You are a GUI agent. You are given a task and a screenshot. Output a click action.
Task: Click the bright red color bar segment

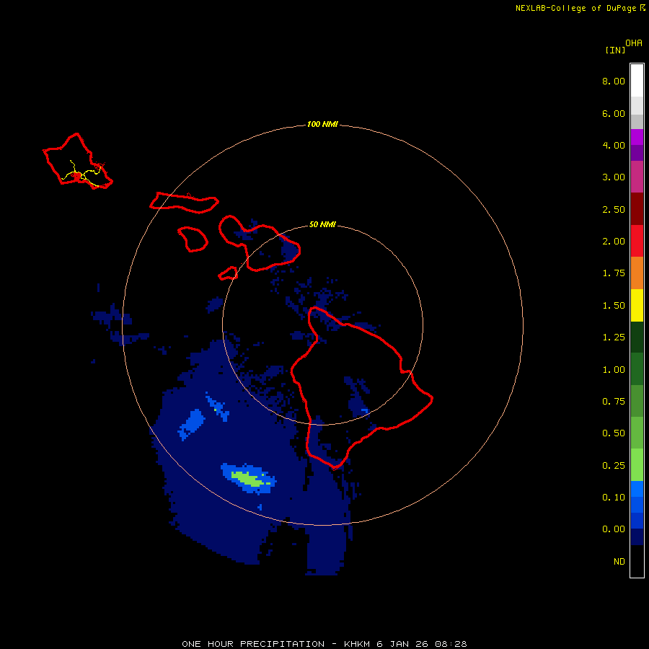click(637, 241)
